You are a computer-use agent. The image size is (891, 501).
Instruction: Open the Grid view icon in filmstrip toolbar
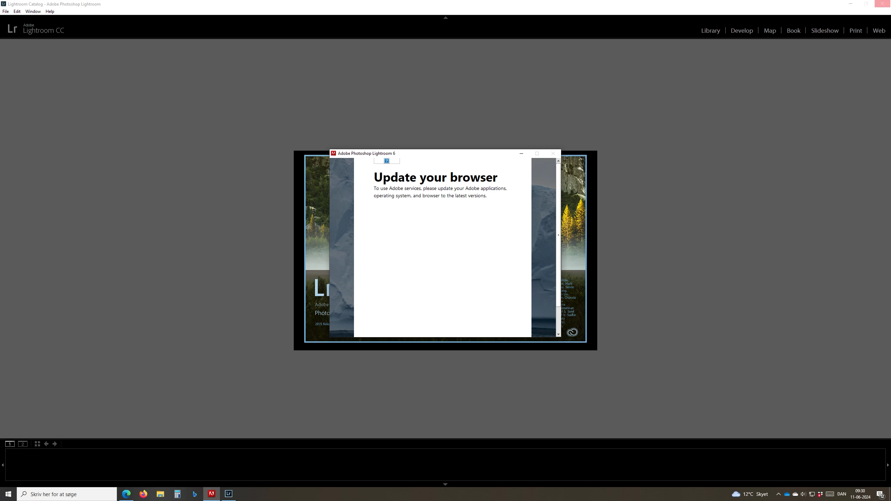(37, 444)
